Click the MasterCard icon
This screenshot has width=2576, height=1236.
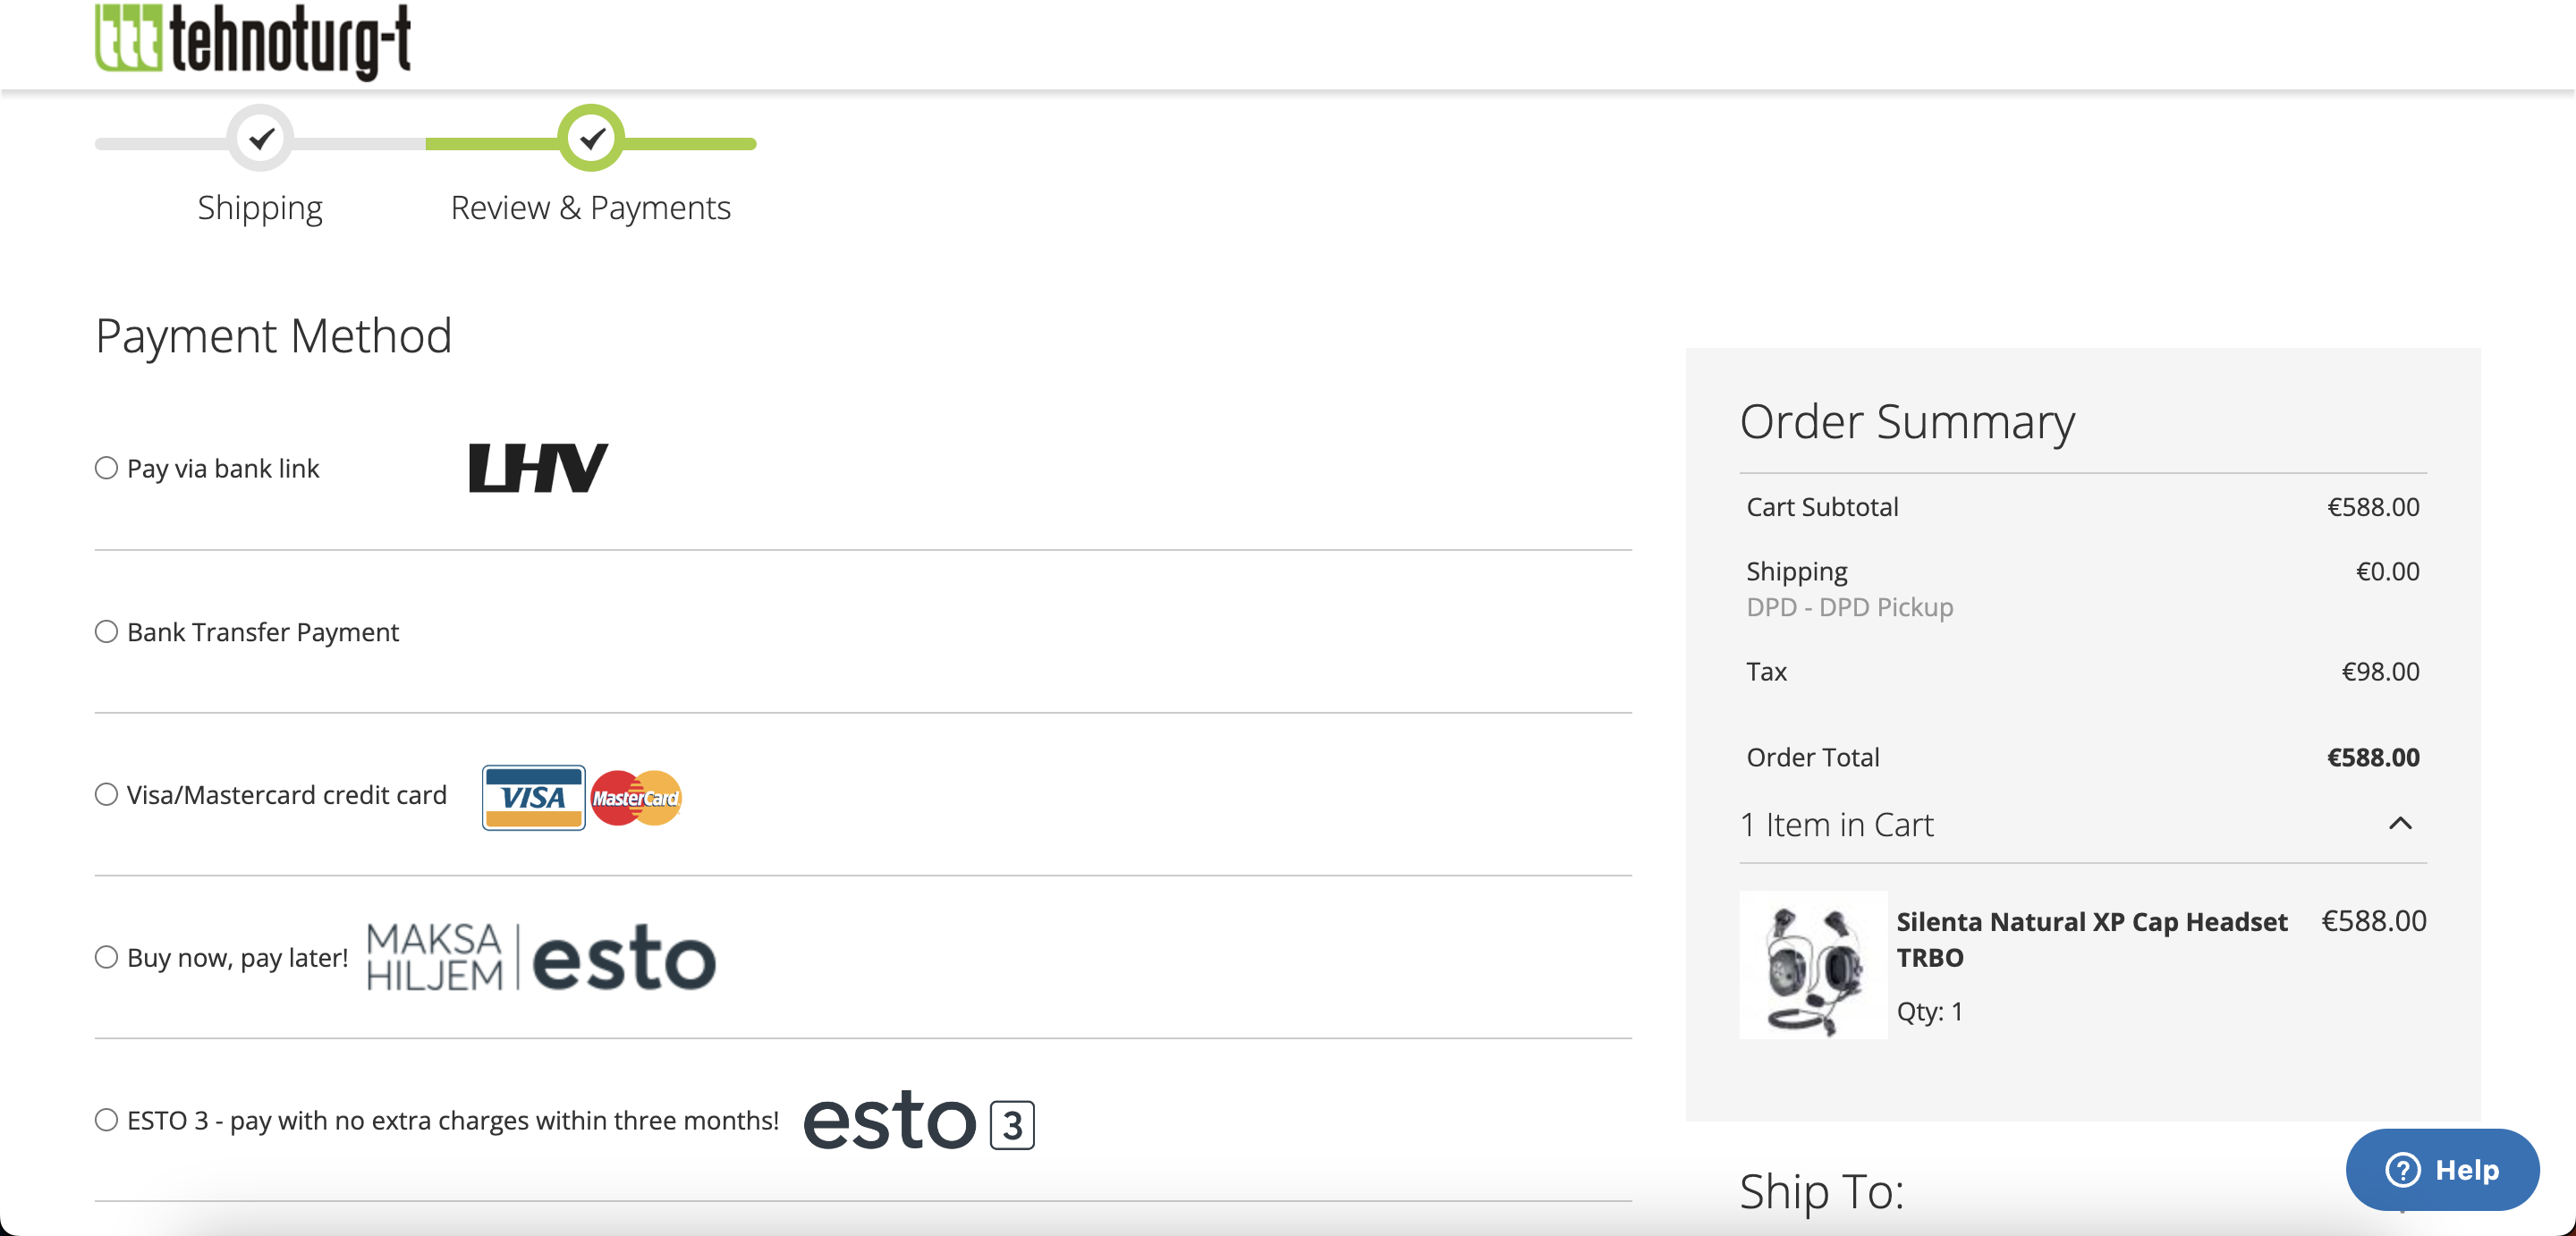(636, 798)
